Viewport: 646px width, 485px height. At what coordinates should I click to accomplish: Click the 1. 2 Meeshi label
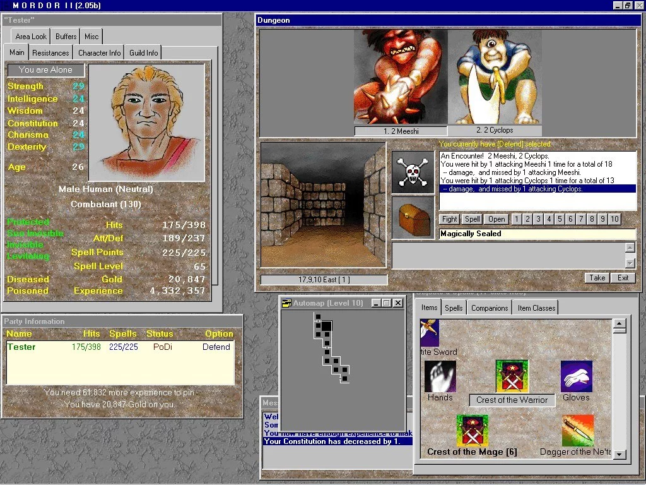click(x=401, y=131)
